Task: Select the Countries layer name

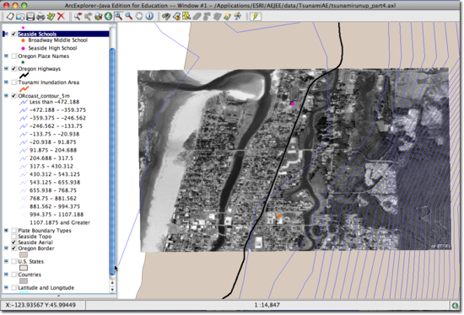Action: (x=30, y=275)
